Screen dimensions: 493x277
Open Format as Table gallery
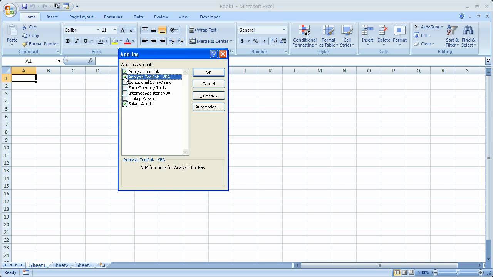329,36
